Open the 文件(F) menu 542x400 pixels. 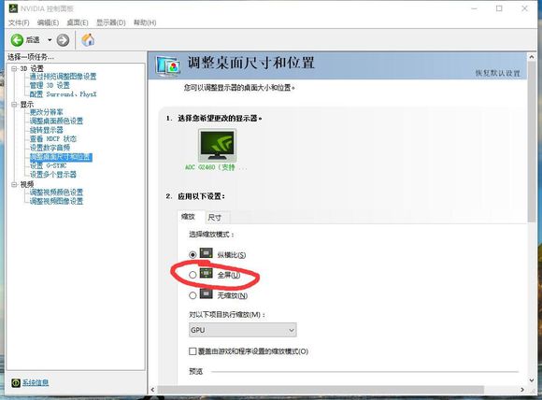point(19,22)
